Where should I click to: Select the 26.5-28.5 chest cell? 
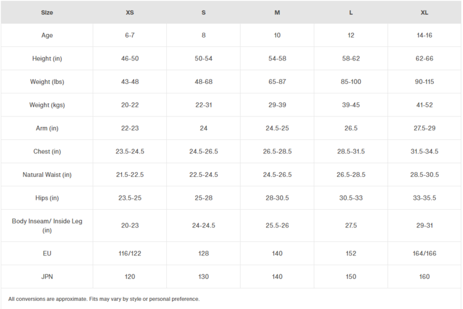click(x=277, y=151)
